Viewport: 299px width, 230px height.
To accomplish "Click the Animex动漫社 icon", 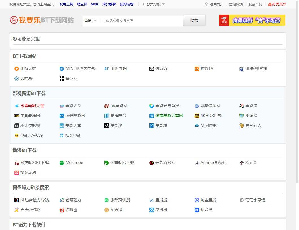I will [x=197, y=163].
